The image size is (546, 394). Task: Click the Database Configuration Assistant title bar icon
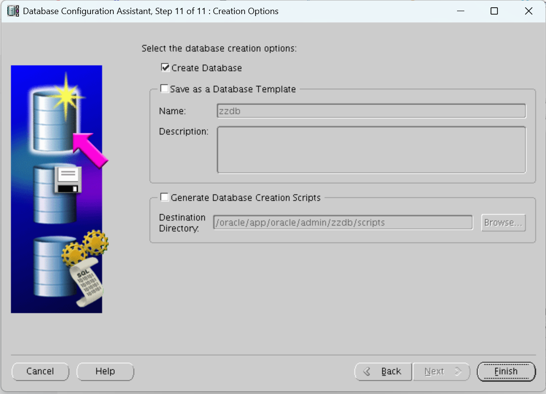(12, 11)
